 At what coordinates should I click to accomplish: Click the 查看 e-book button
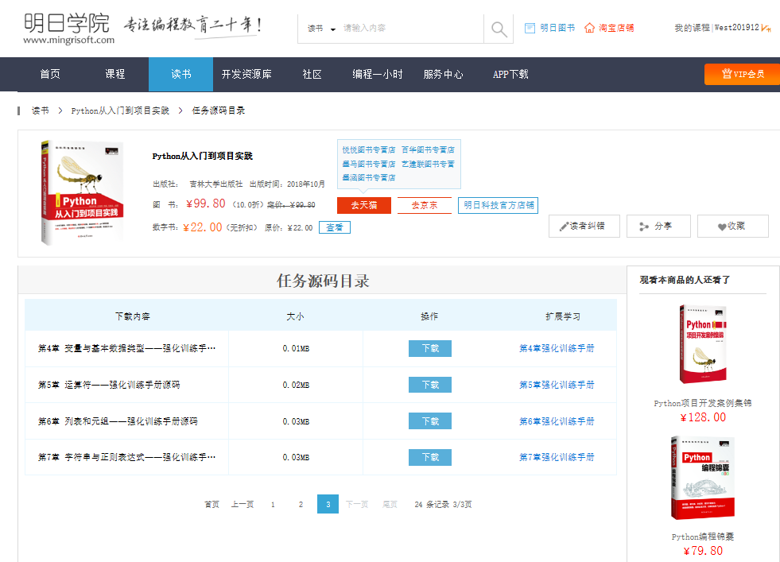point(335,227)
